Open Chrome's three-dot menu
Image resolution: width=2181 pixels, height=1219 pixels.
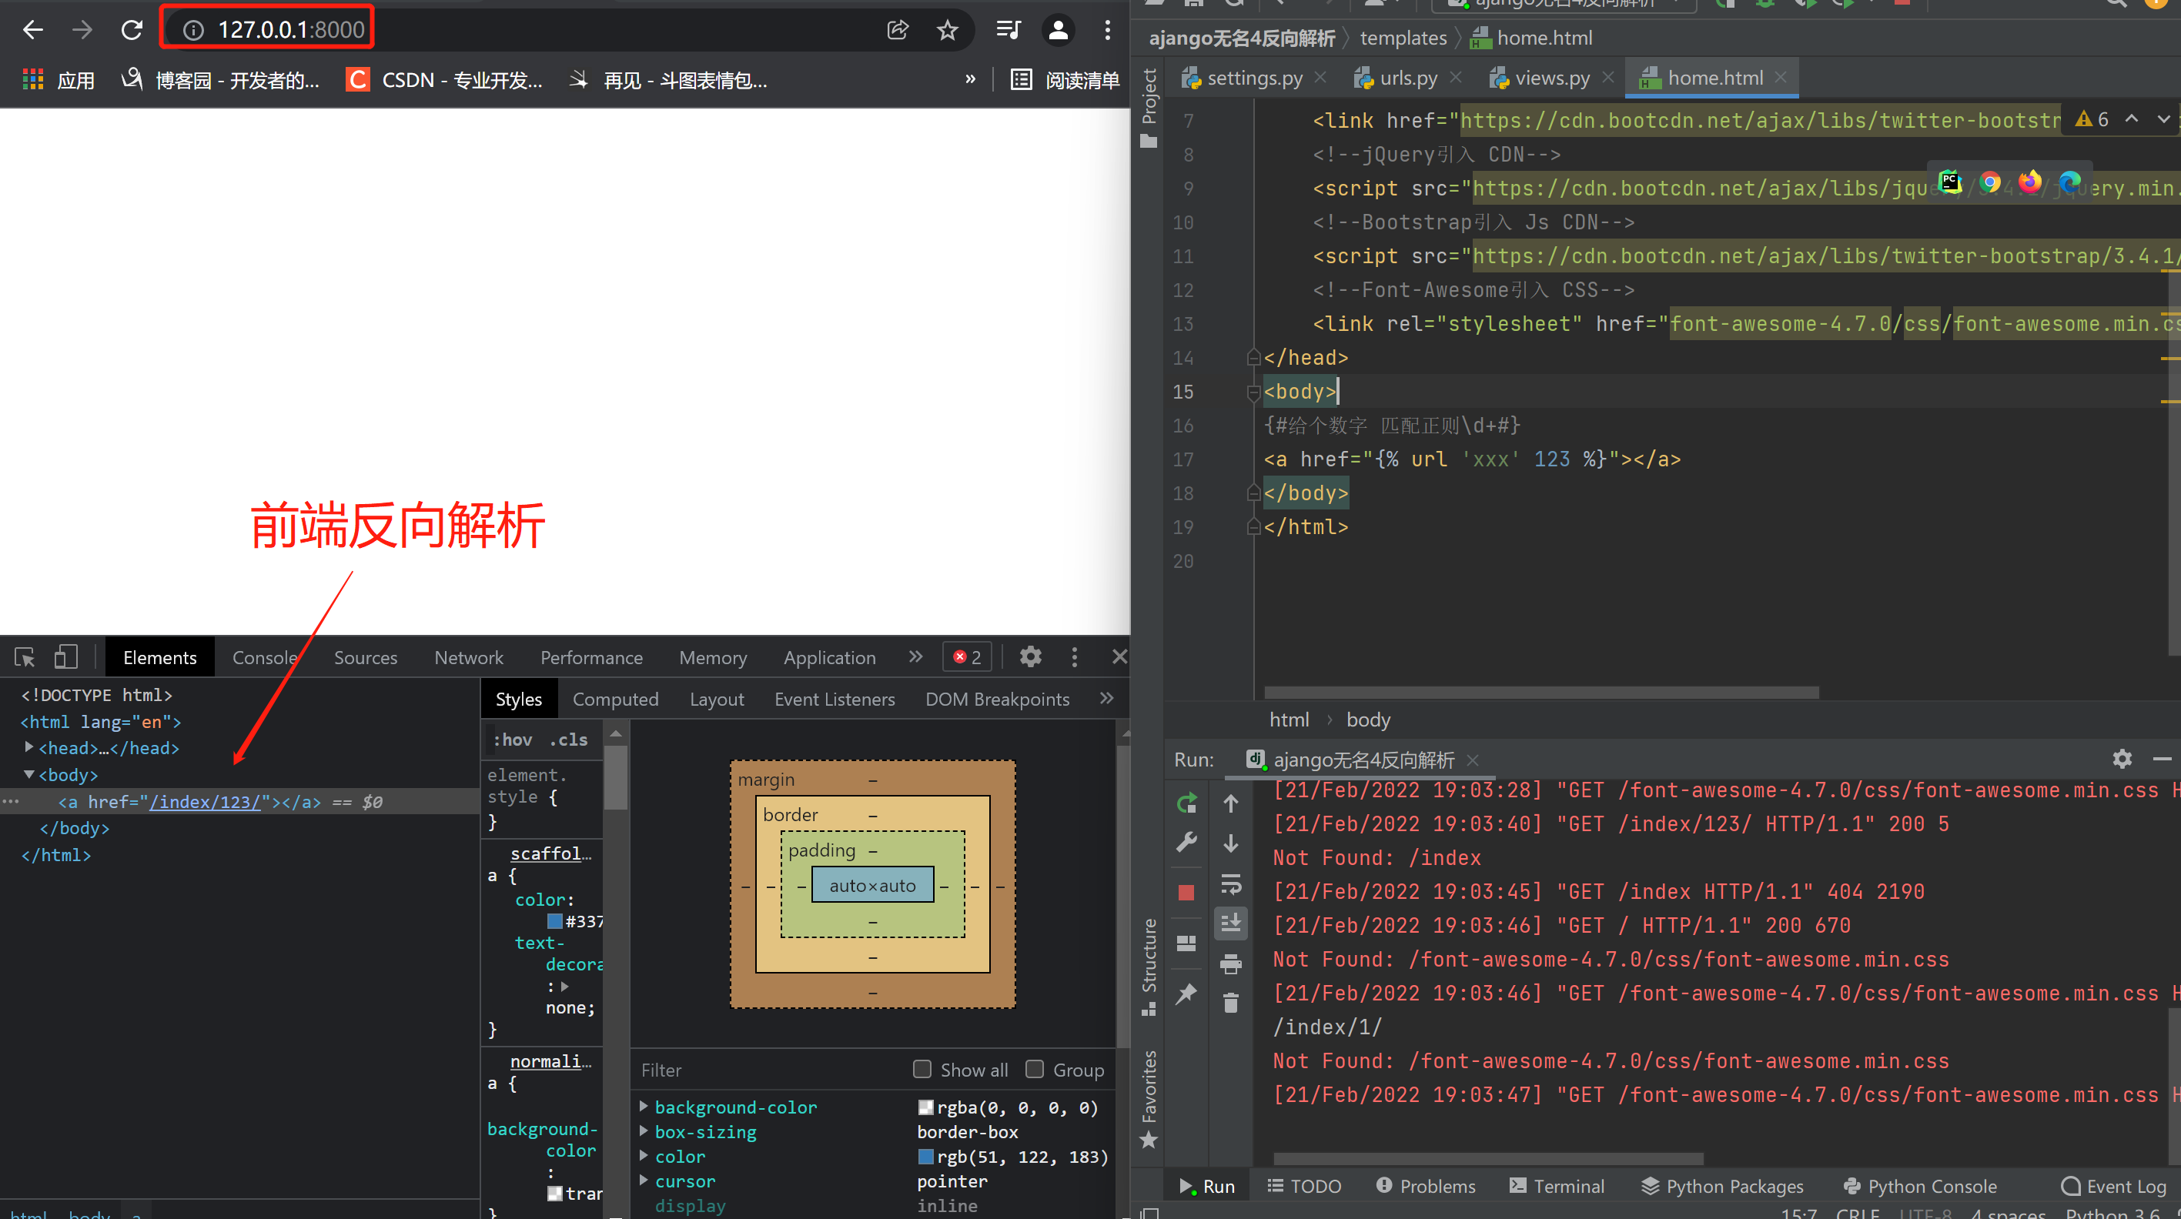1107,31
